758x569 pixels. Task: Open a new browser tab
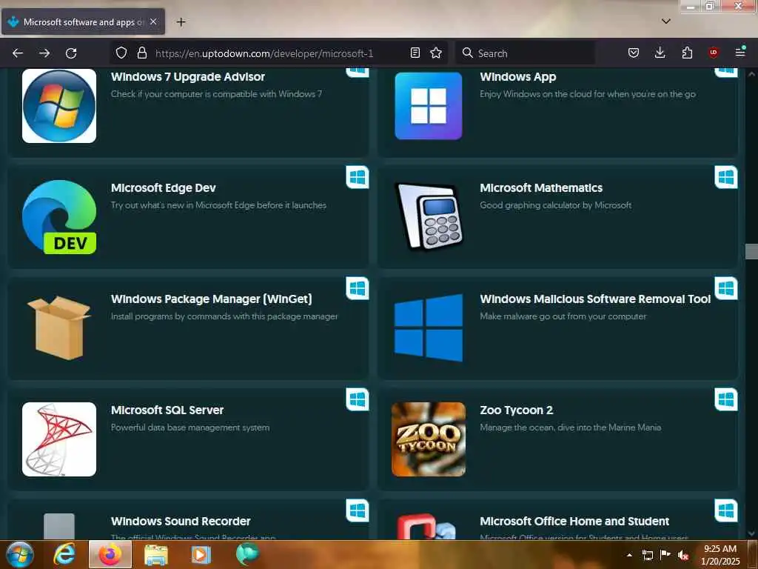181,22
